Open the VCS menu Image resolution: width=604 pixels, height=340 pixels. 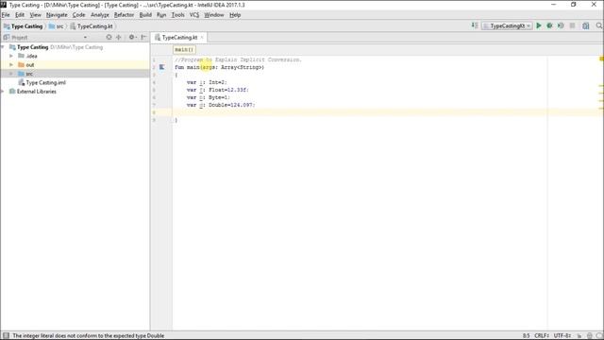click(x=194, y=15)
